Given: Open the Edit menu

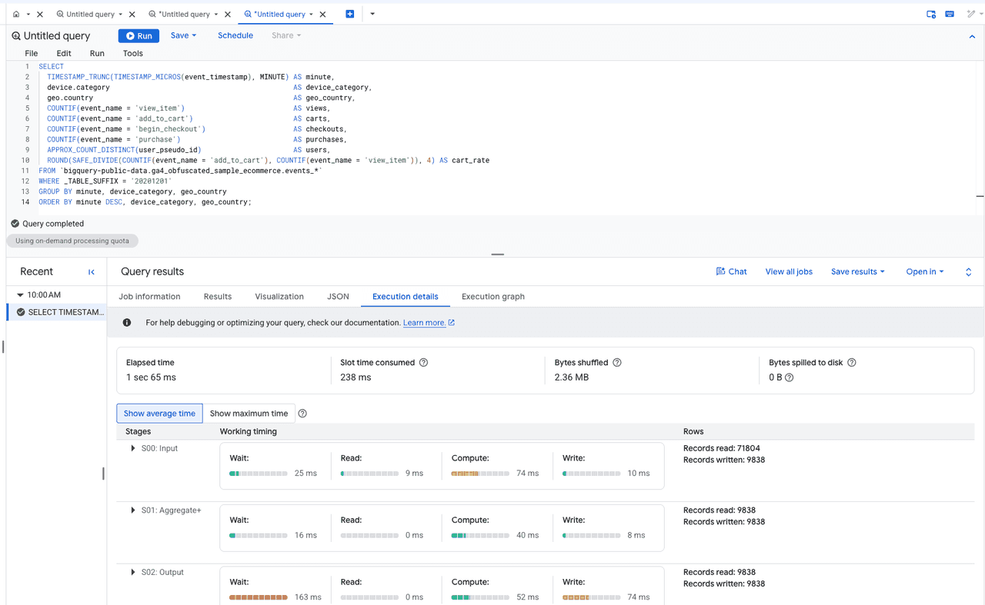Looking at the screenshot, I should click(64, 53).
